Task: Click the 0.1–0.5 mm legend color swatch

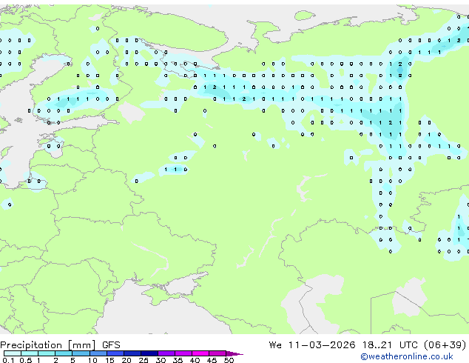Action: pyautogui.click(x=13, y=353)
